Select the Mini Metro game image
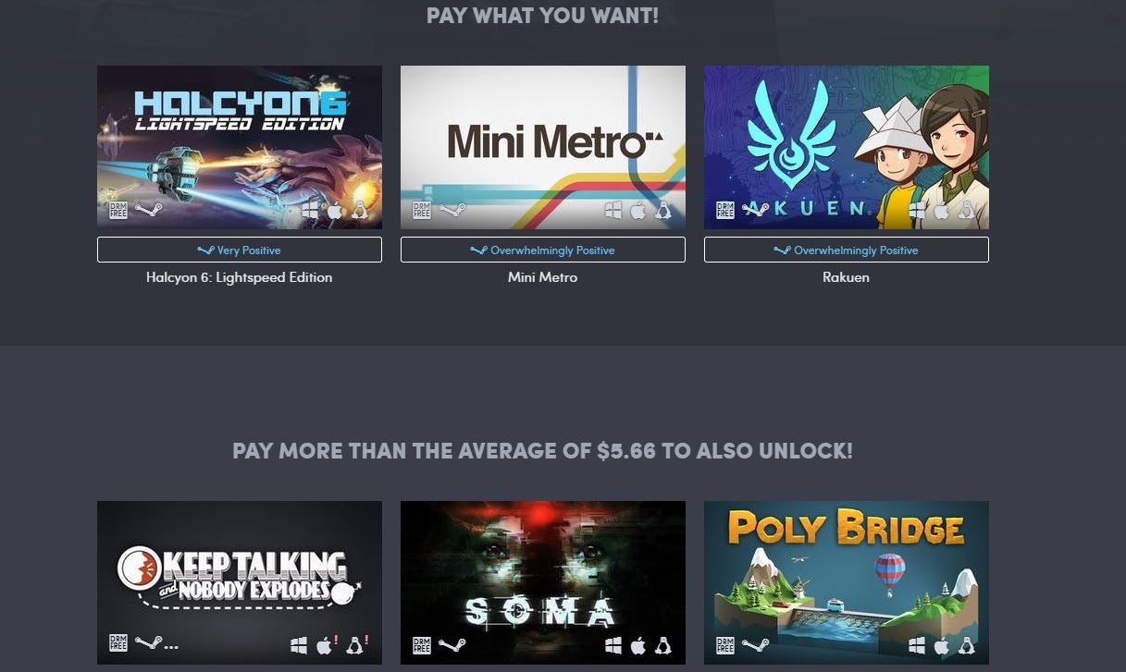The image size is (1126, 672). pyautogui.click(x=543, y=147)
